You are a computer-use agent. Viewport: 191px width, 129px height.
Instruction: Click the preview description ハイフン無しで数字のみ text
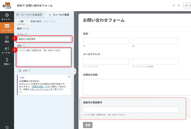coord(104,115)
